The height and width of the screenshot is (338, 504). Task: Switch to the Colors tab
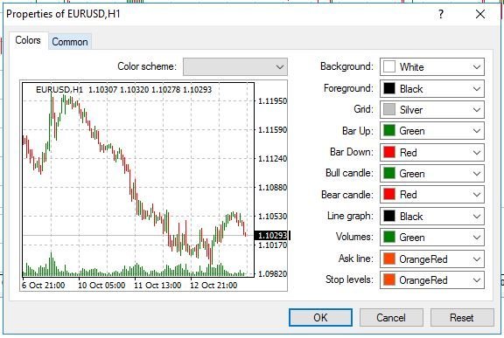click(28, 40)
